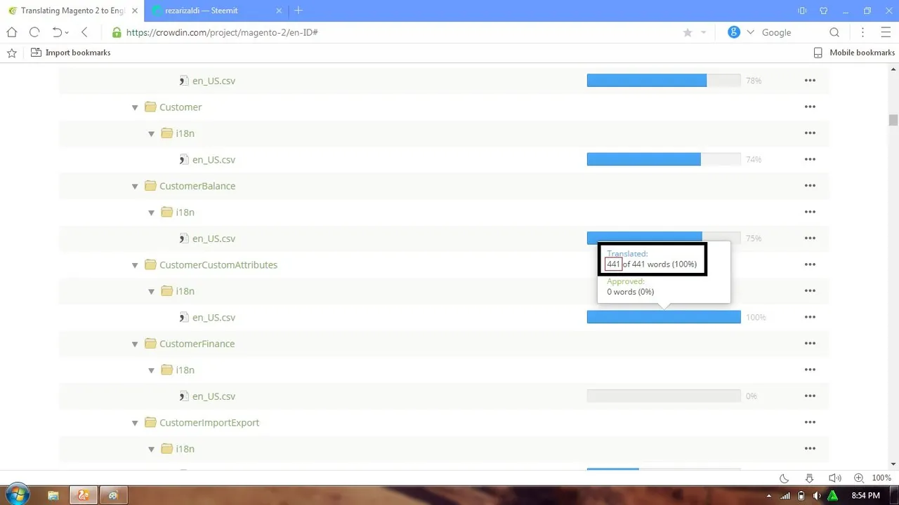Click the undo closed tab icon

[x=57, y=32]
